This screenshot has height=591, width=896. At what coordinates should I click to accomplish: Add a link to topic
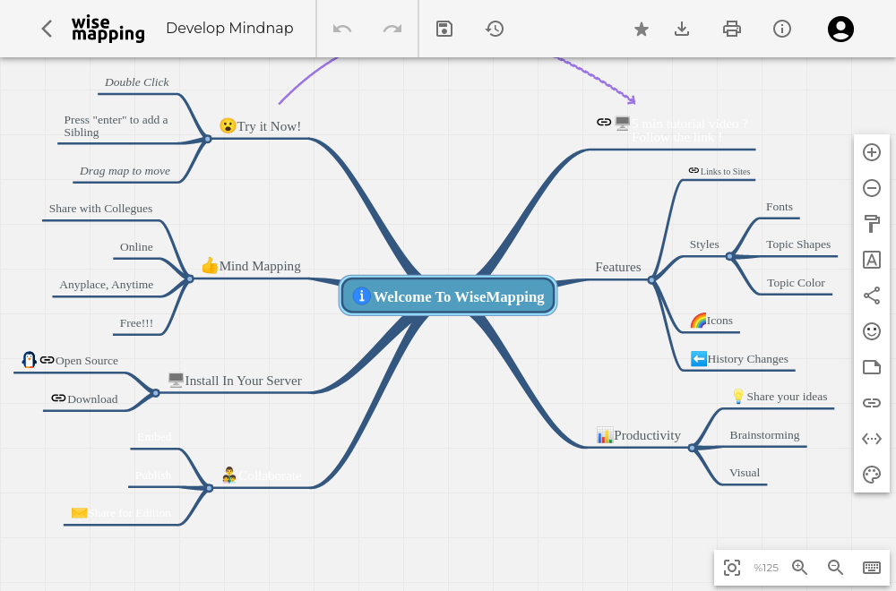click(872, 403)
